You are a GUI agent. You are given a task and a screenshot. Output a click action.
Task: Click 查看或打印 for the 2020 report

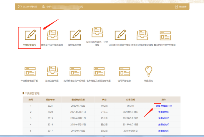(164, 112)
